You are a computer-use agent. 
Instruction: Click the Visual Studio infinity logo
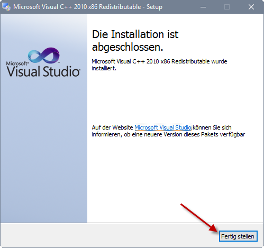click(x=44, y=56)
